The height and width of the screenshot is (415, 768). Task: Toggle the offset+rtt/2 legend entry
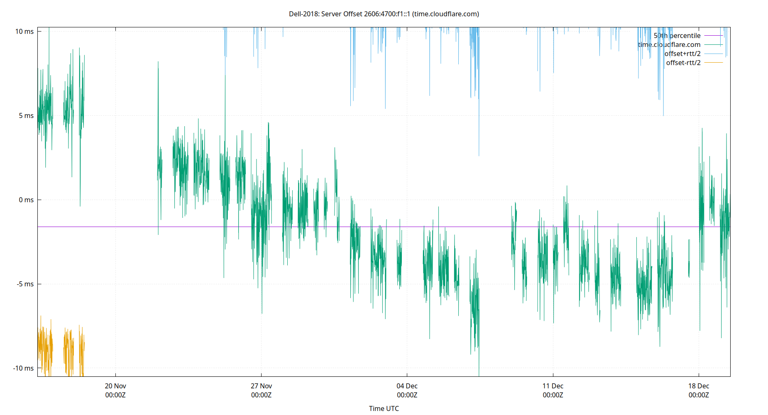[x=683, y=53]
